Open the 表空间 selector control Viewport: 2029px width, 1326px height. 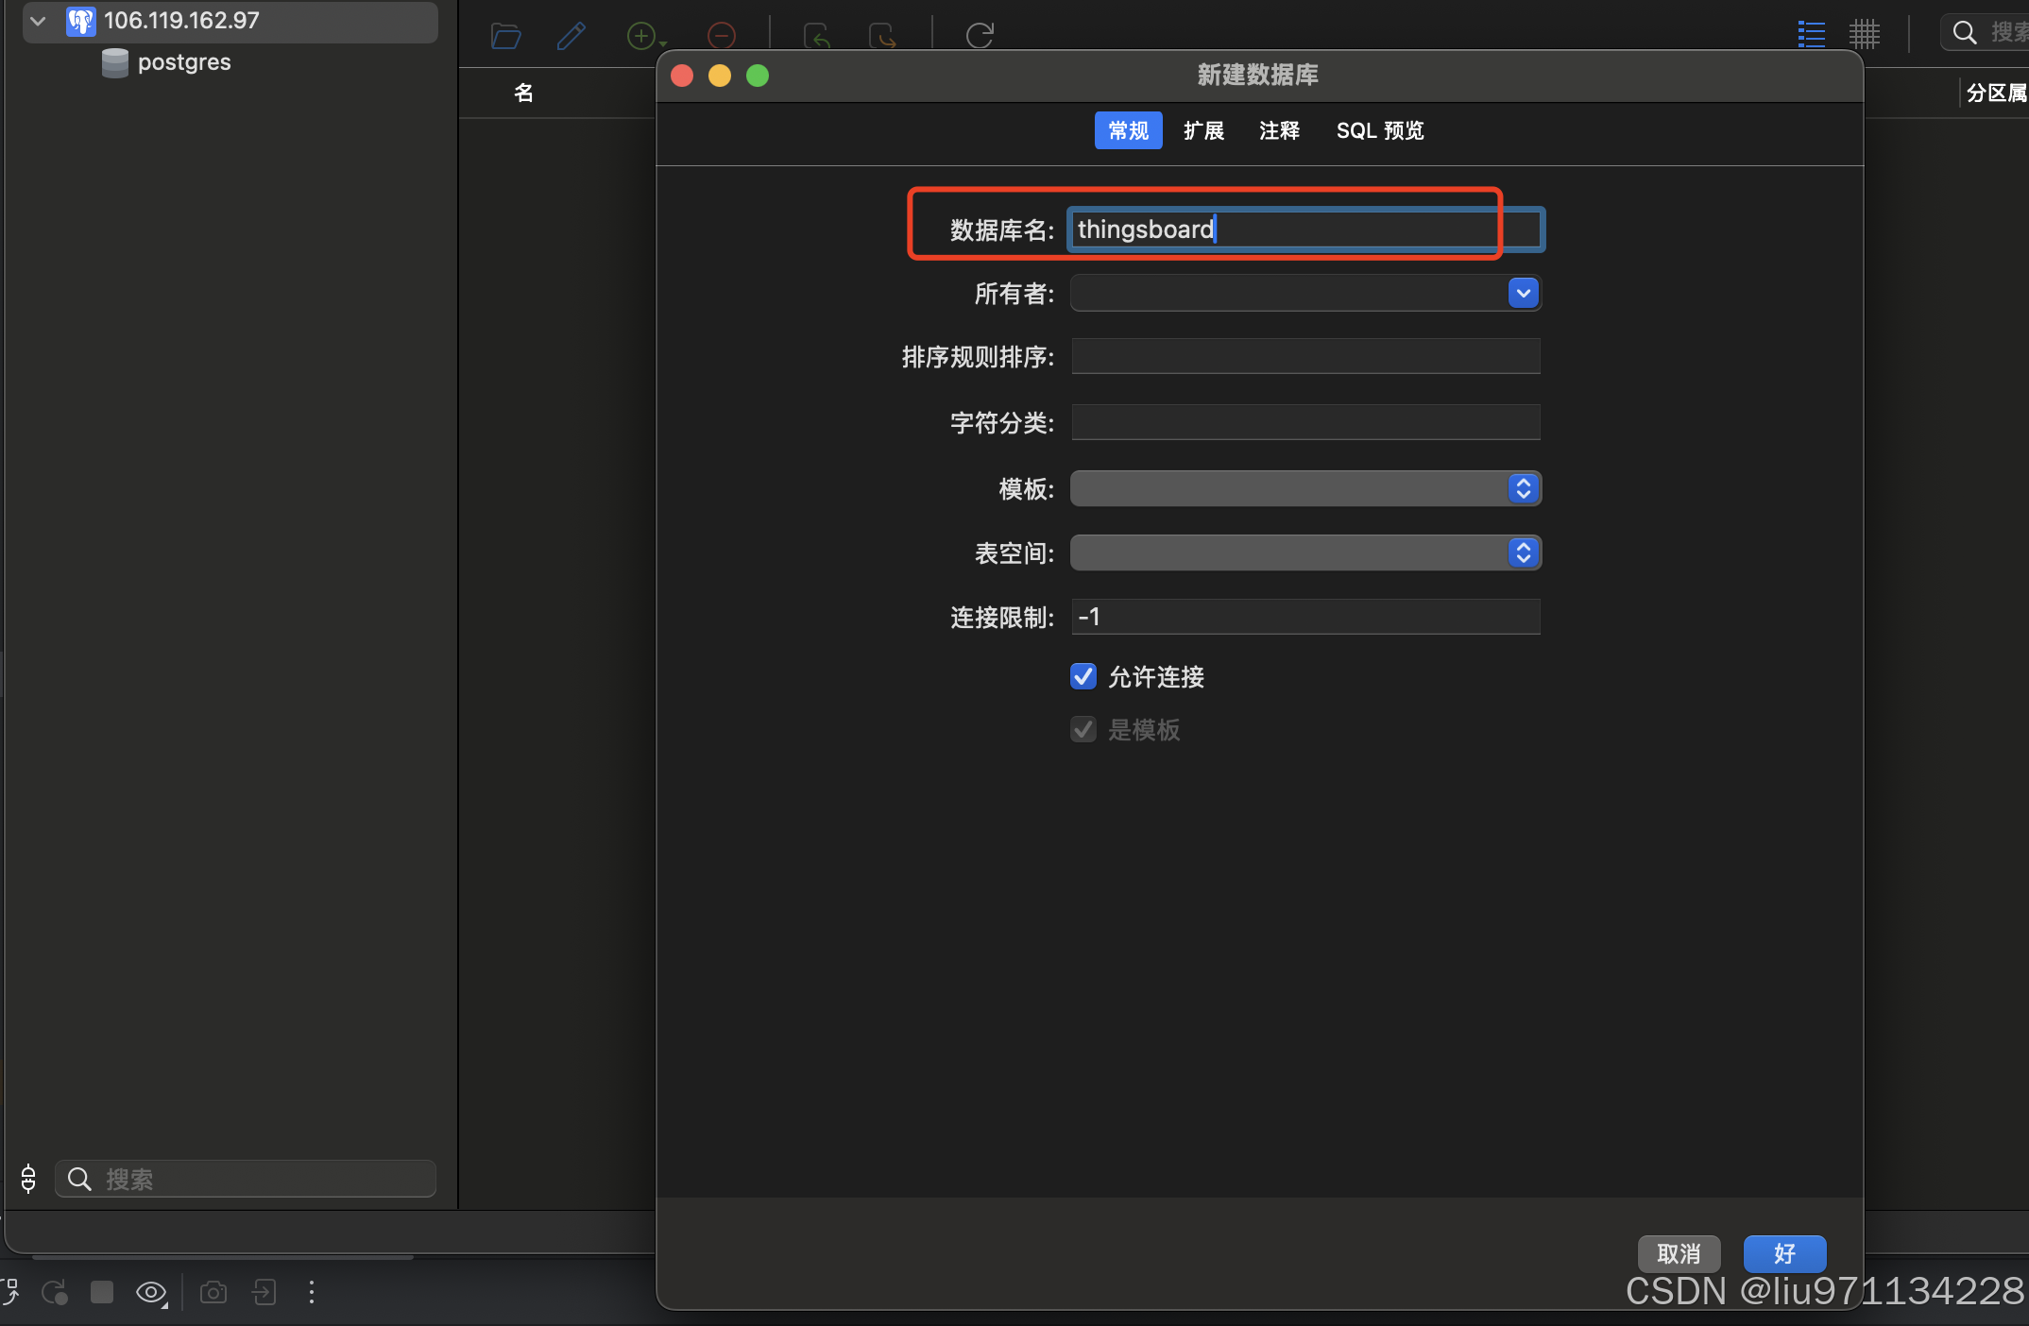1522,552
